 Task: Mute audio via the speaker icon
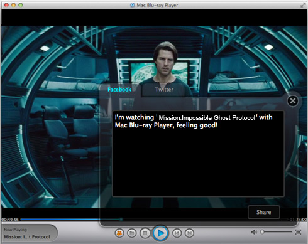click(x=254, y=232)
